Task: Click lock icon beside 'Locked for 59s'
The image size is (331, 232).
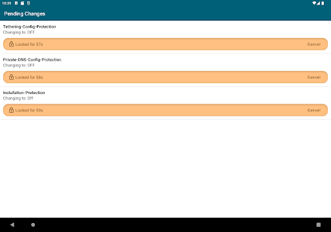Action: (11, 110)
